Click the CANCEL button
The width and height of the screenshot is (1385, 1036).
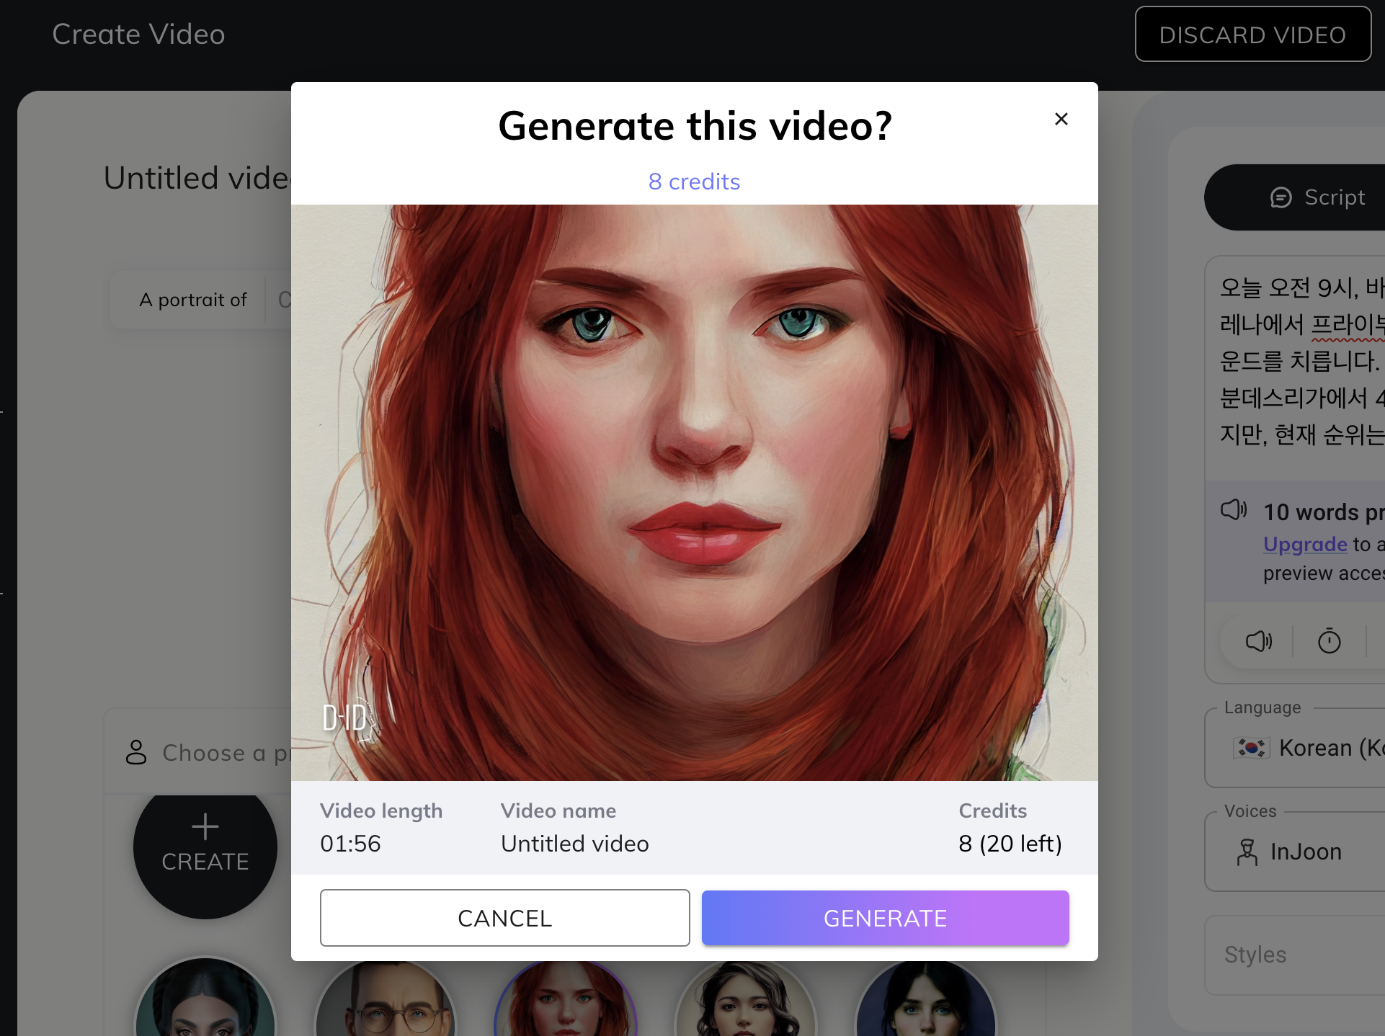coord(504,918)
